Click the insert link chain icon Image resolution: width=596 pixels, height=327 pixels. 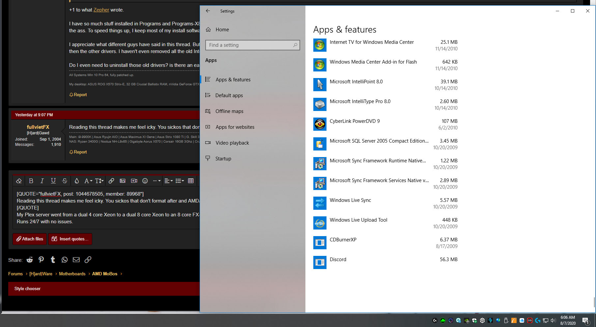click(x=111, y=181)
